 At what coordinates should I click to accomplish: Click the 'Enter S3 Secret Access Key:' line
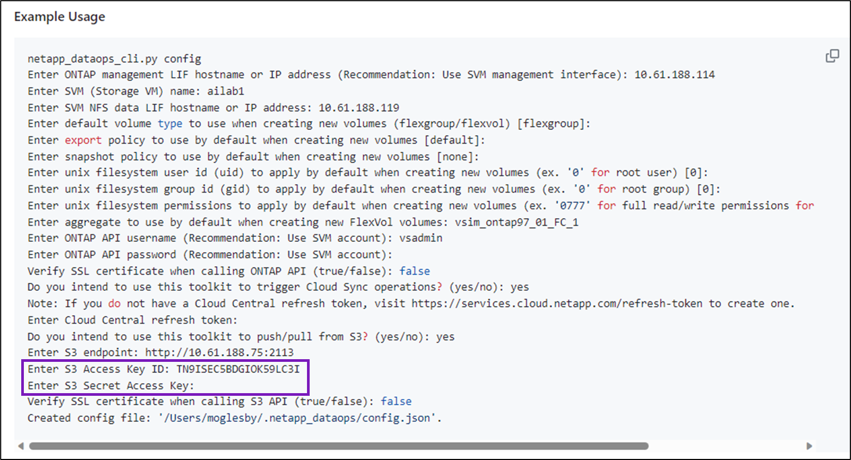111,386
